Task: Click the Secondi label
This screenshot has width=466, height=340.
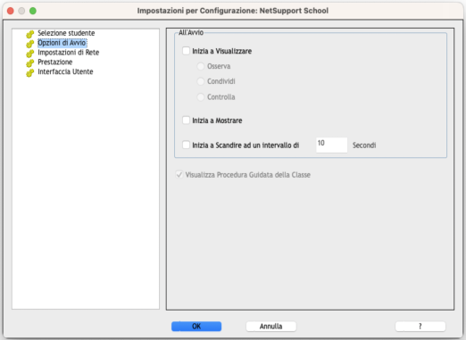Action: point(364,145)
